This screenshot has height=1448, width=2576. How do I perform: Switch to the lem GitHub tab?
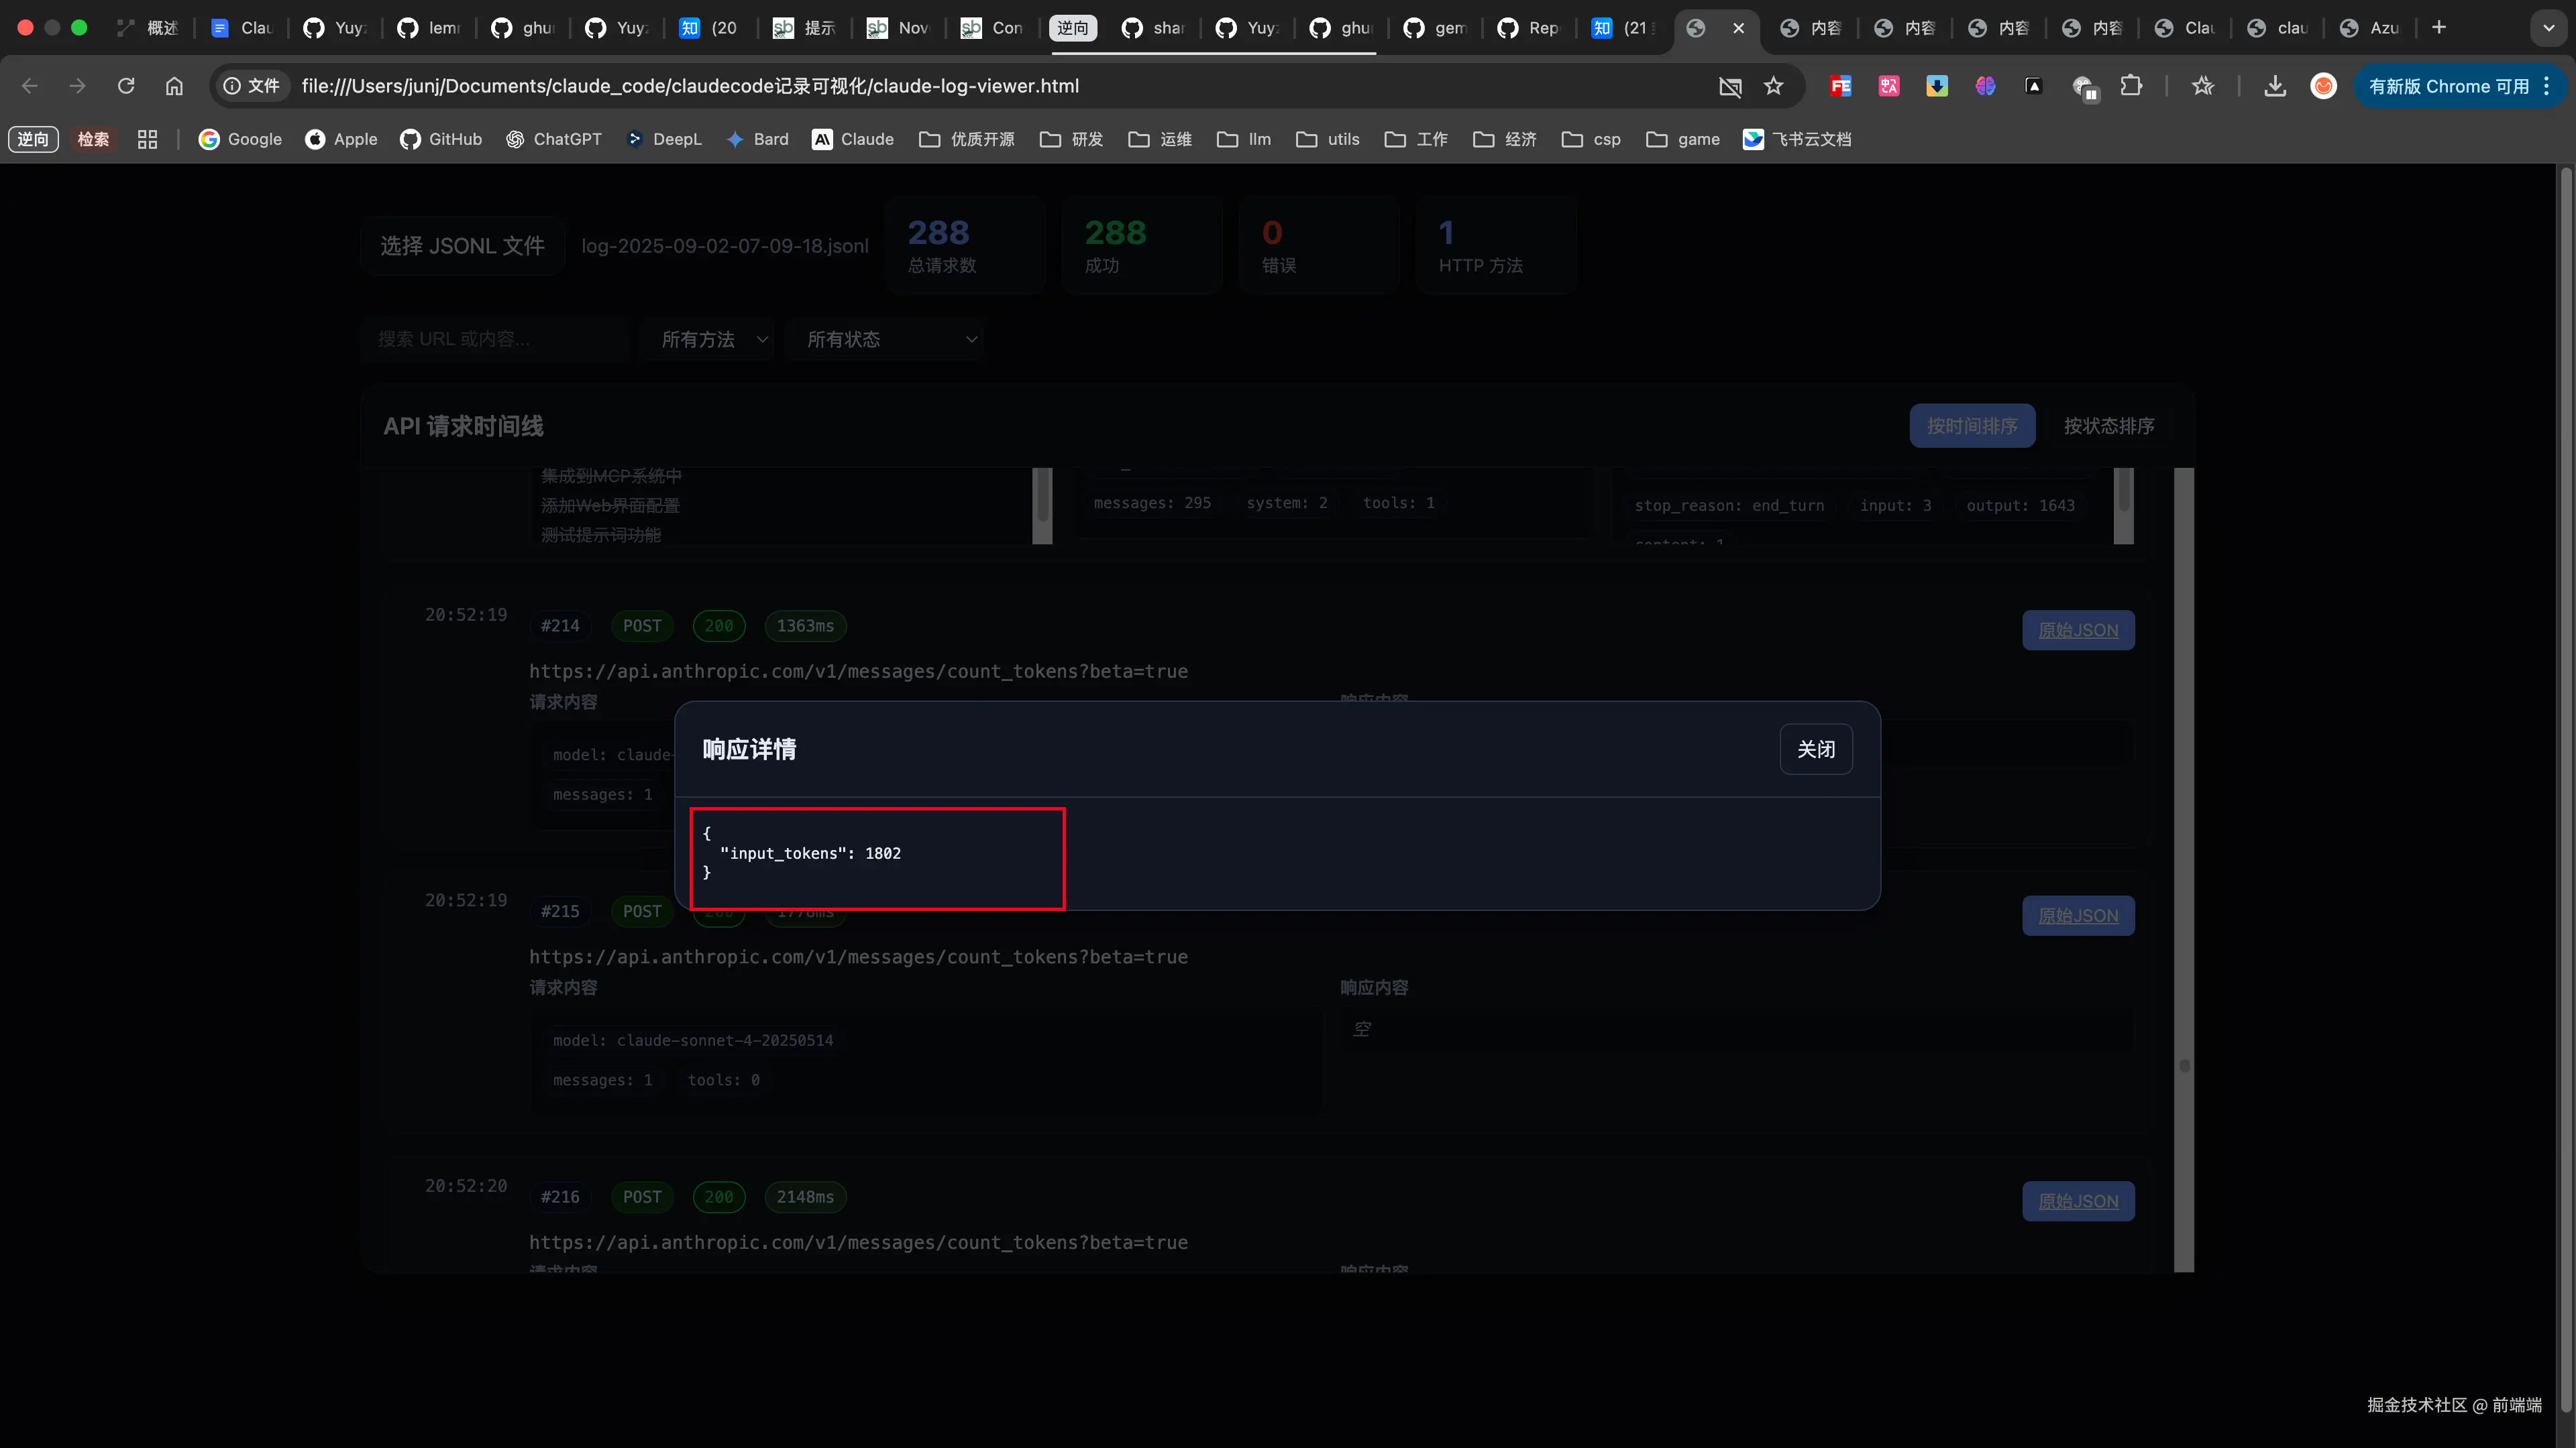coord(428,28)
